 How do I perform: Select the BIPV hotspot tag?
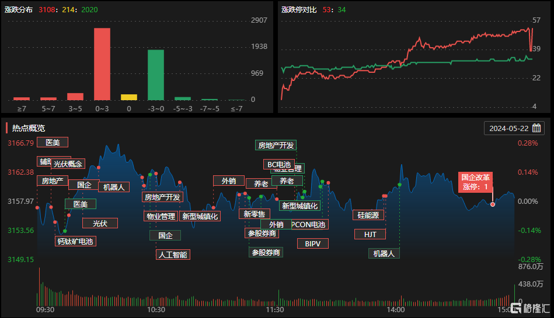[x=312, y=243]
